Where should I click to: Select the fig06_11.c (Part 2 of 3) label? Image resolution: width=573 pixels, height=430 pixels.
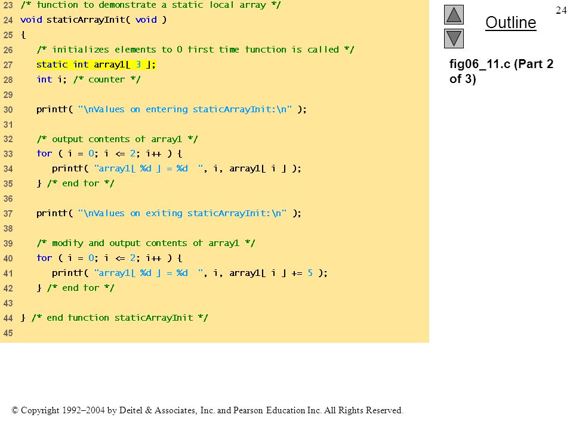click(x=501, y=71)
